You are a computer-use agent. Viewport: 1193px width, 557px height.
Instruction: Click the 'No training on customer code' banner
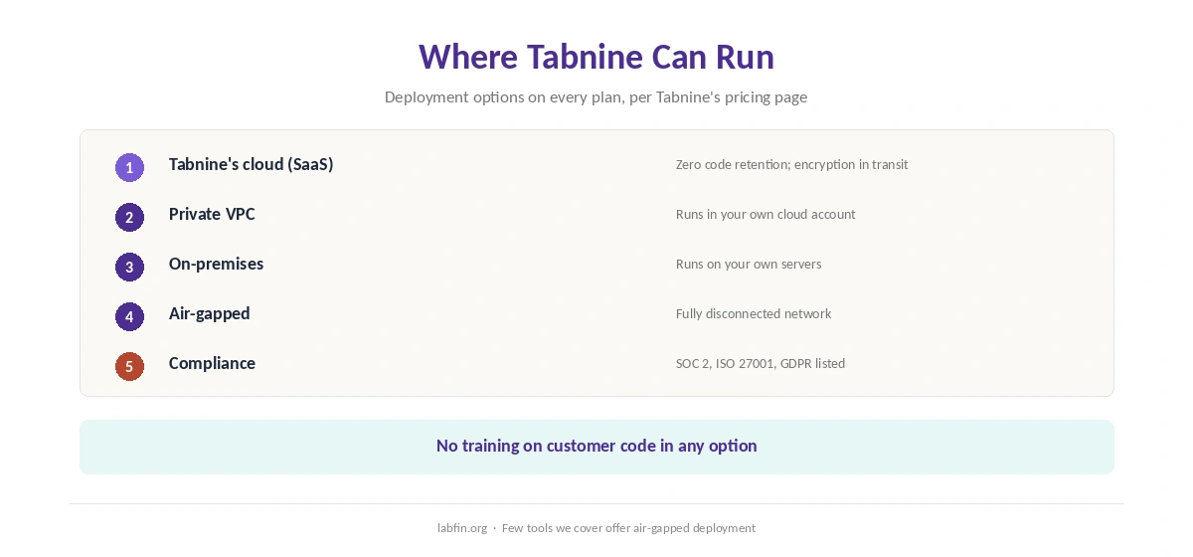(596, 447)
